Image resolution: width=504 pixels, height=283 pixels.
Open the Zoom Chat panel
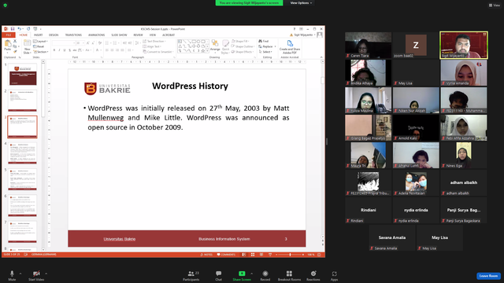click(219, 275)
